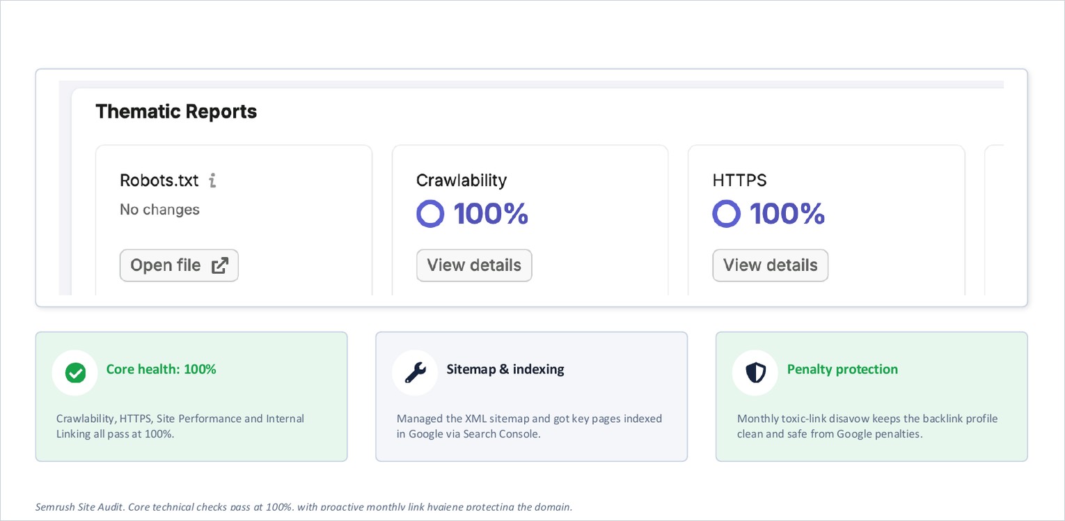Click the Crawlability donut progress ring
The height and width of the screenshot is (521, 1065).
(430, 214)
